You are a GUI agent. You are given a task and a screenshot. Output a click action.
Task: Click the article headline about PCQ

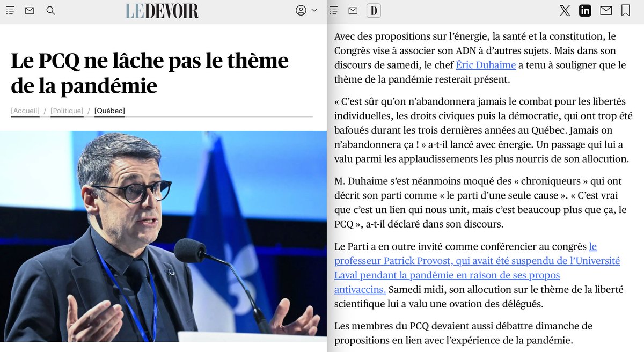click(x=150, y=73)
